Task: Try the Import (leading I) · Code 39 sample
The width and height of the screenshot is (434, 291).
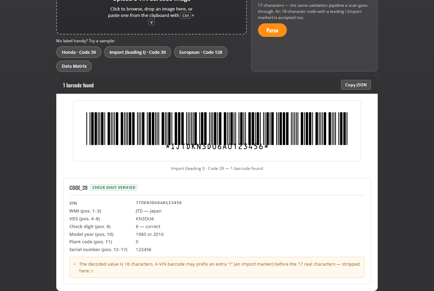Action: click(138, 52)
